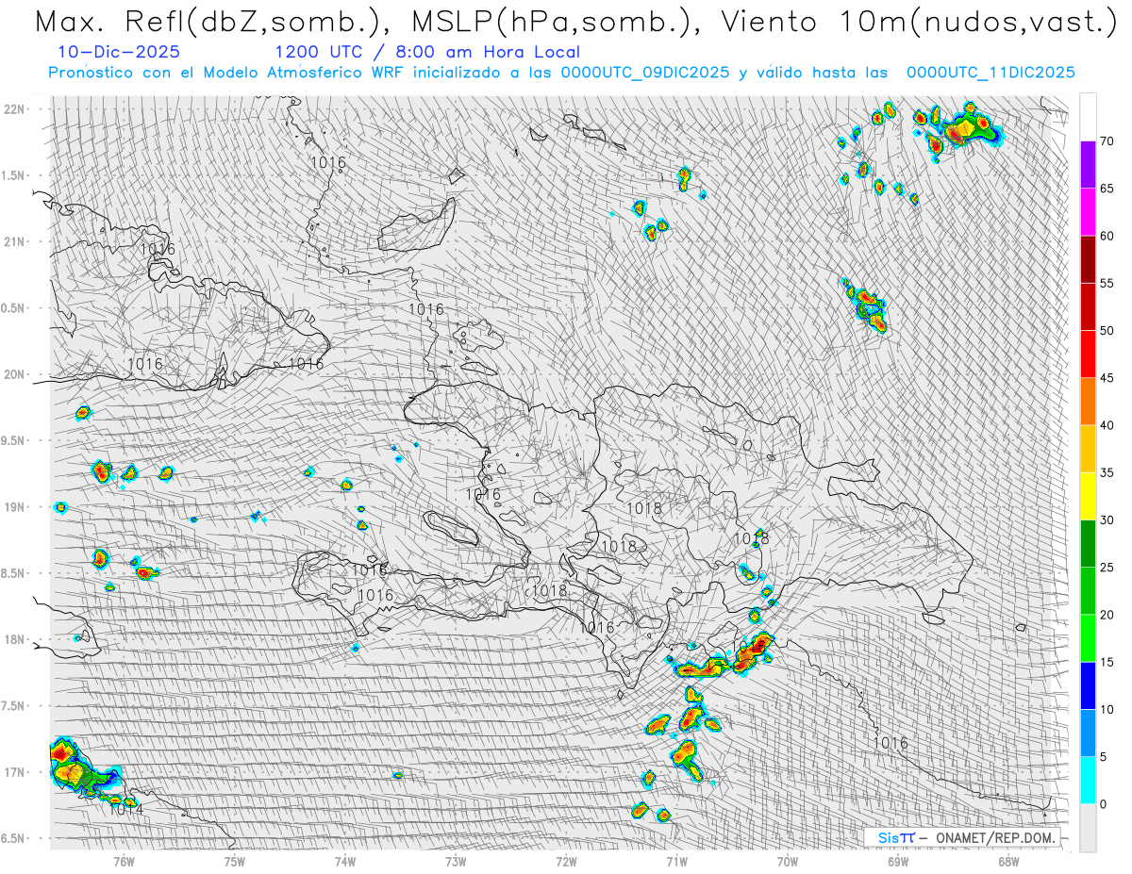Click the latitude axis label '18N'
Viewport: 1132px width, 874px height.
point(14,639)
